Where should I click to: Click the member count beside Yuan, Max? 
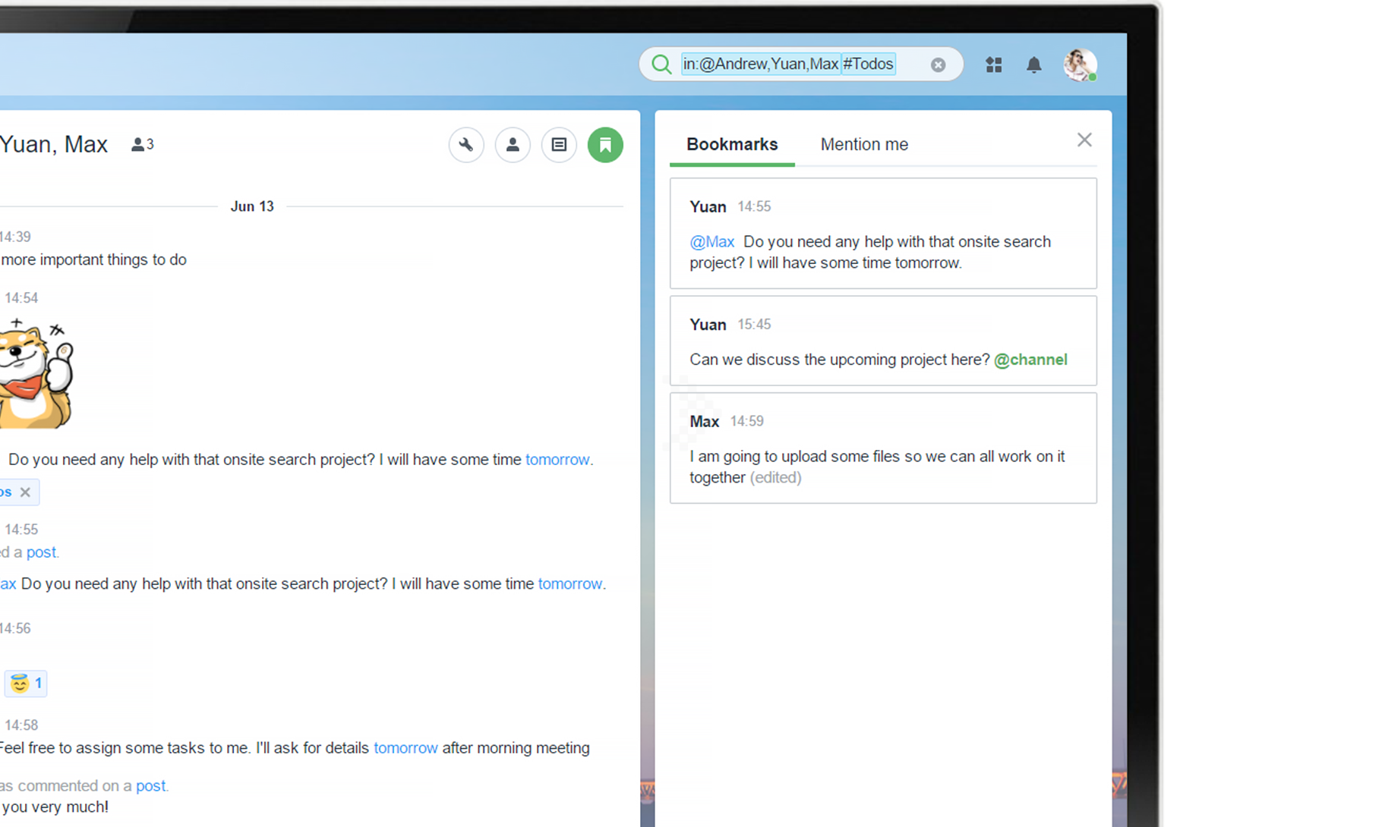click(142, 144)
